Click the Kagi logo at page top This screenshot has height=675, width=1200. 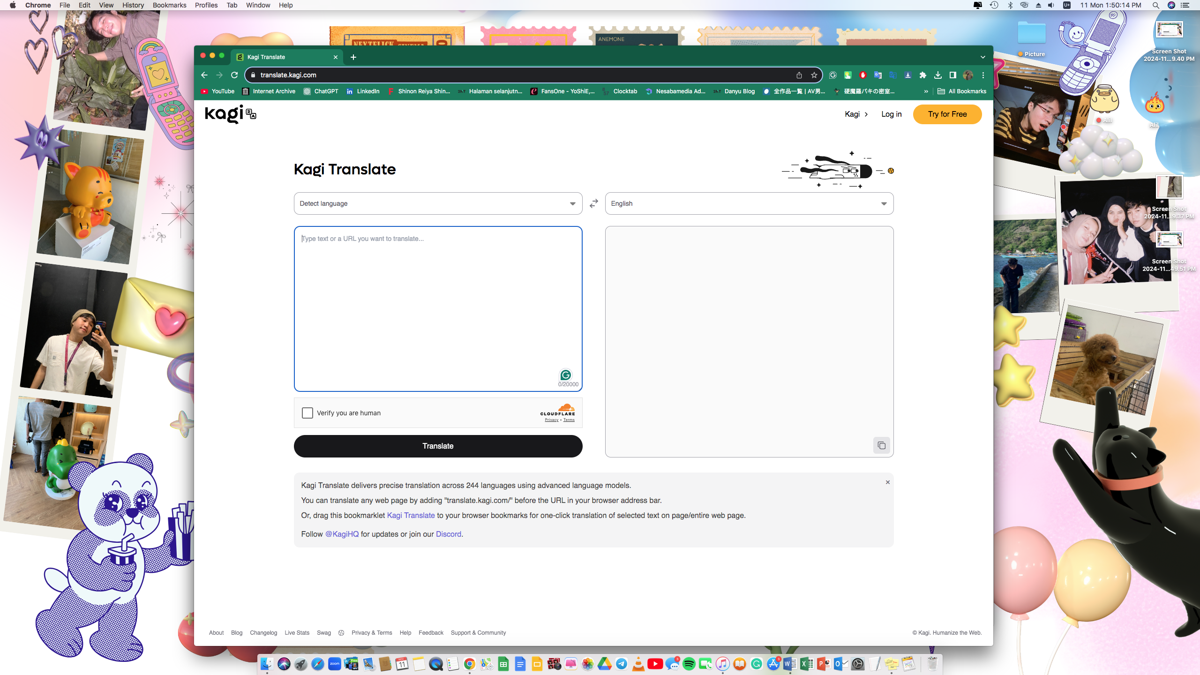(x=231, y=114)
